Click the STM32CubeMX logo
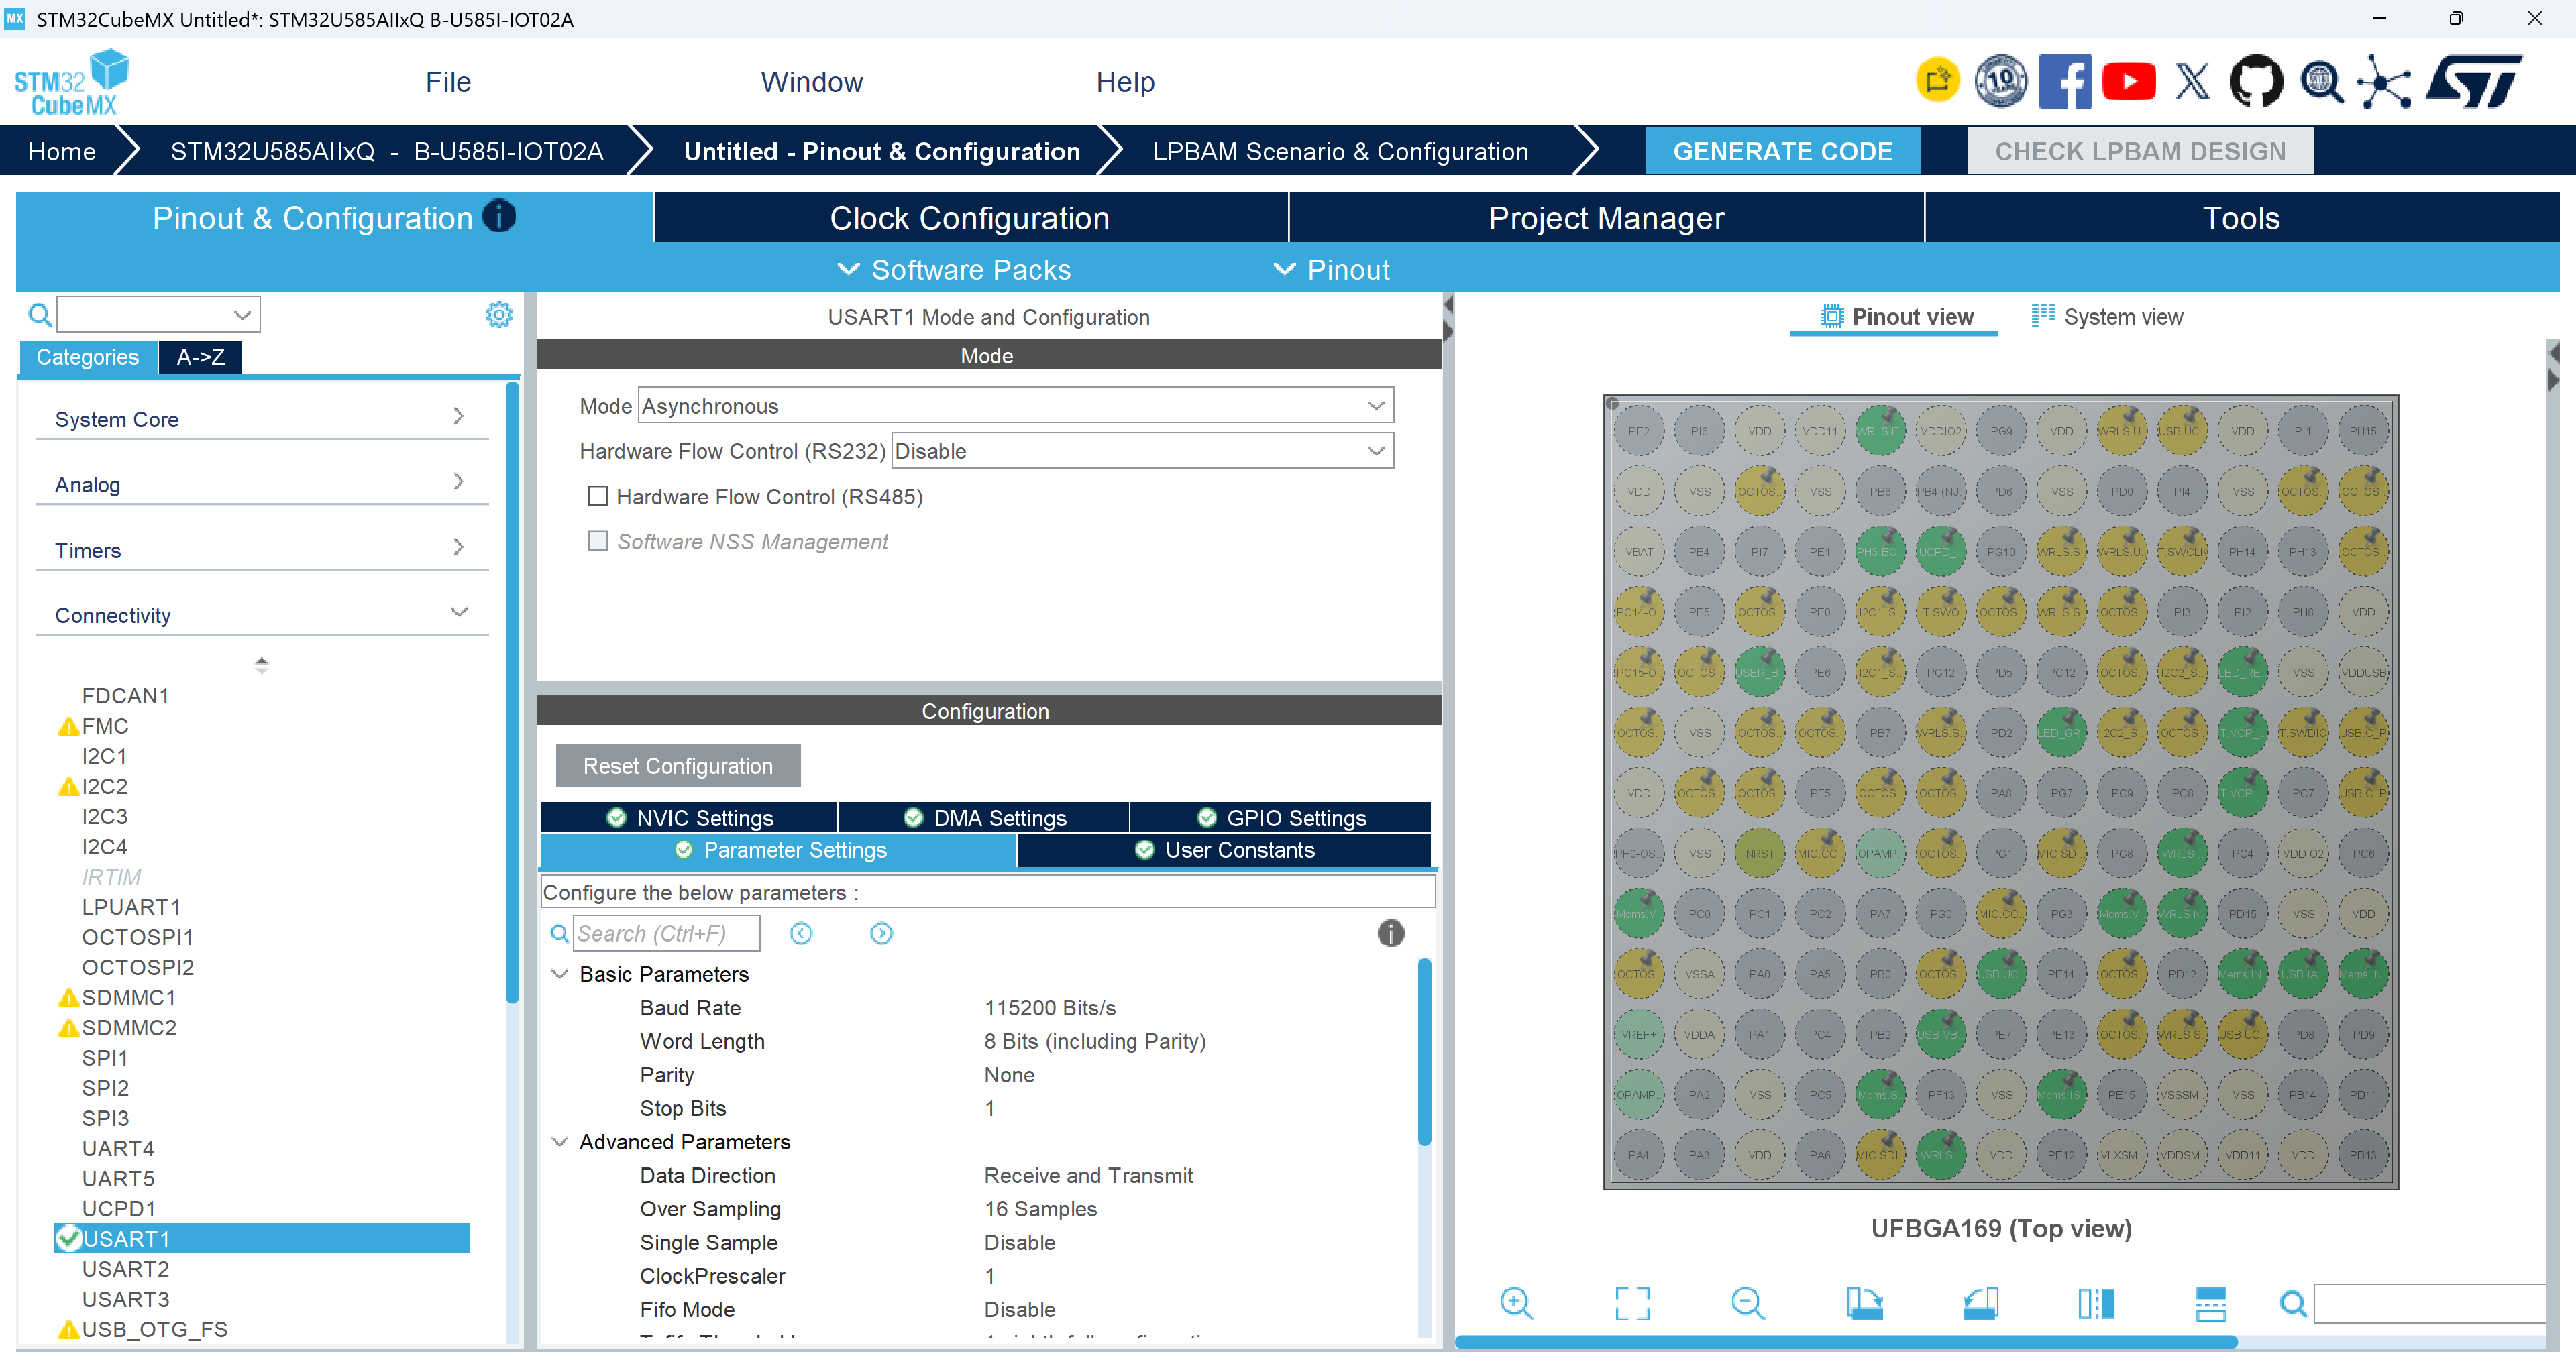The width and height of the screenshot is (2576, 1368). (x=71, y=82)
